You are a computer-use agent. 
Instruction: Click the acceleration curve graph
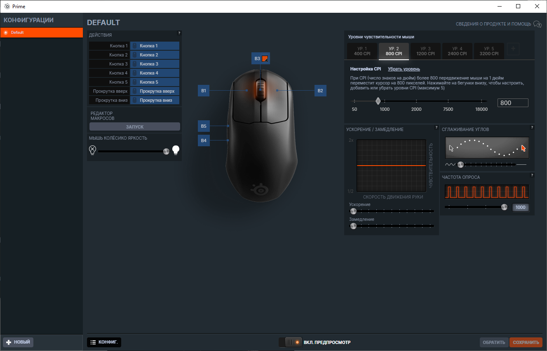pos(391,166)
